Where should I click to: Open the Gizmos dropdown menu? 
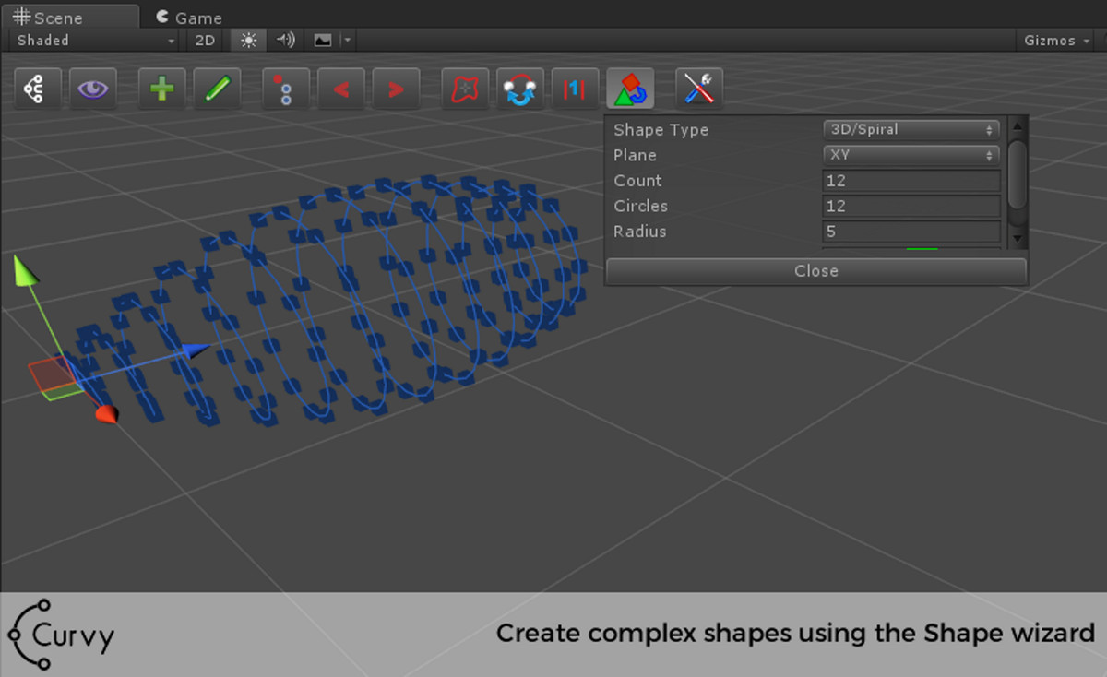(1055, 41)
